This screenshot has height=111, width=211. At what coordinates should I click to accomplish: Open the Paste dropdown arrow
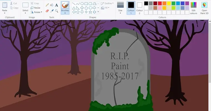[4, 13]
